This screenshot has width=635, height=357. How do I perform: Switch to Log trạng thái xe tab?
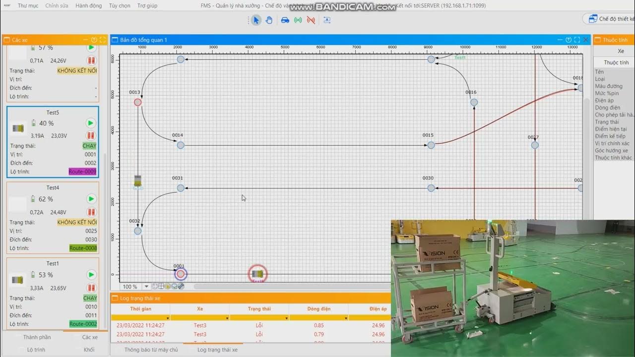click(217, 350)
